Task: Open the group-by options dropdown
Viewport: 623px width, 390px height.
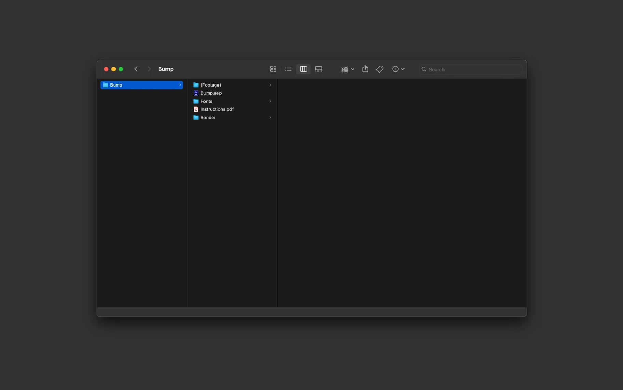Action: click(347, 69)
